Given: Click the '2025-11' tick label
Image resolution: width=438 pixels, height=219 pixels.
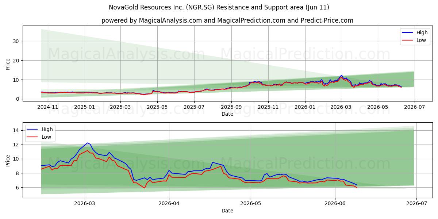Looking at the screenshot, I should pos(268,107).
